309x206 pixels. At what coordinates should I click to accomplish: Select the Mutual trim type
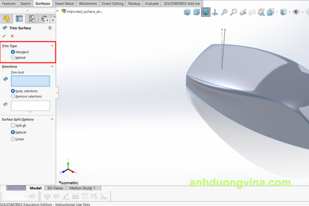[13, 58]
